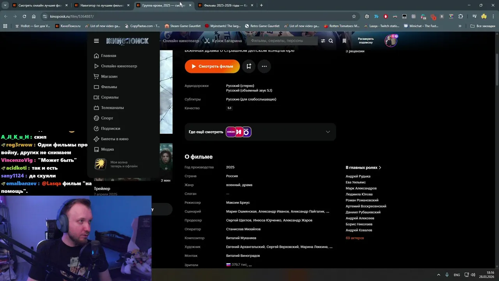Open Chrome apps grid in bookmarks bar
Viewport: 499px width, 281px height.
[x=5, y=26]
